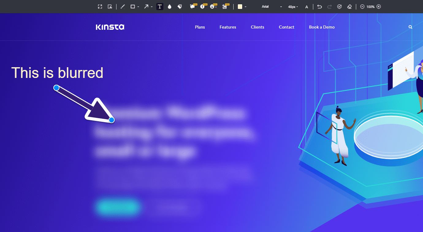Screen dimensions: 423x232
Task: Go to the Features menu item
Action: pos(228,27)
